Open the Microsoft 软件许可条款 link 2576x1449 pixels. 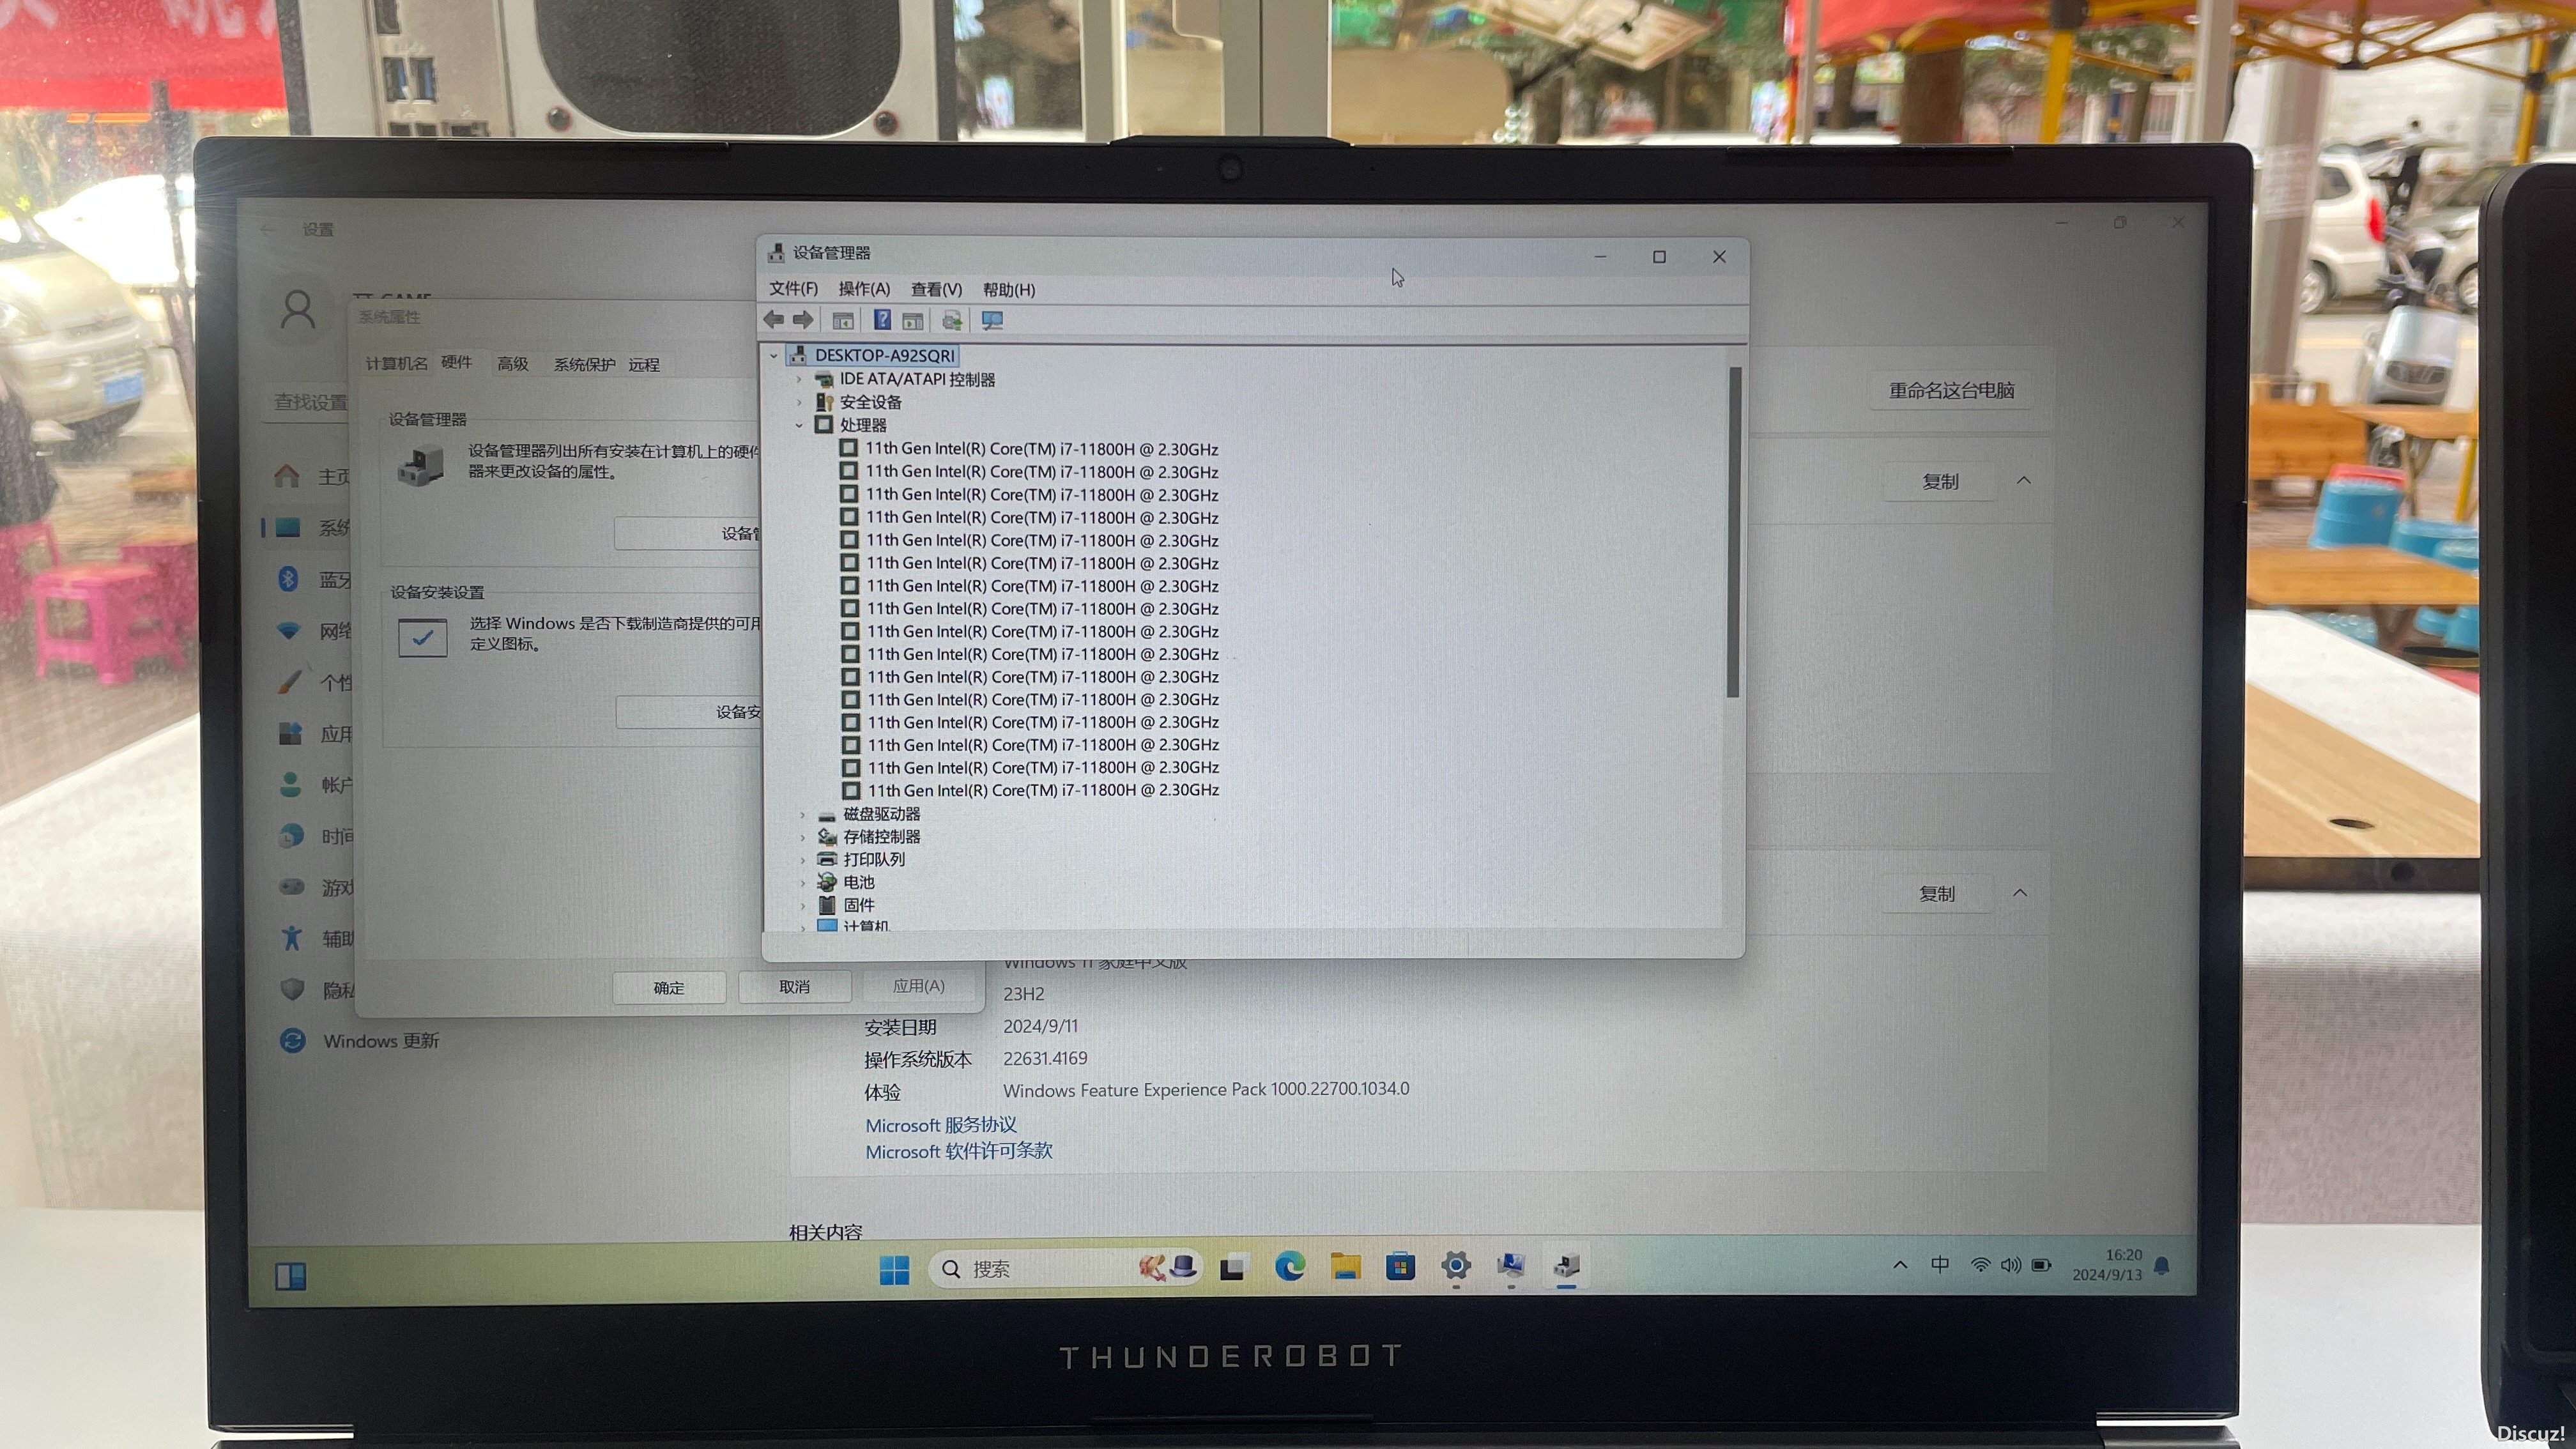[959, 1152]
